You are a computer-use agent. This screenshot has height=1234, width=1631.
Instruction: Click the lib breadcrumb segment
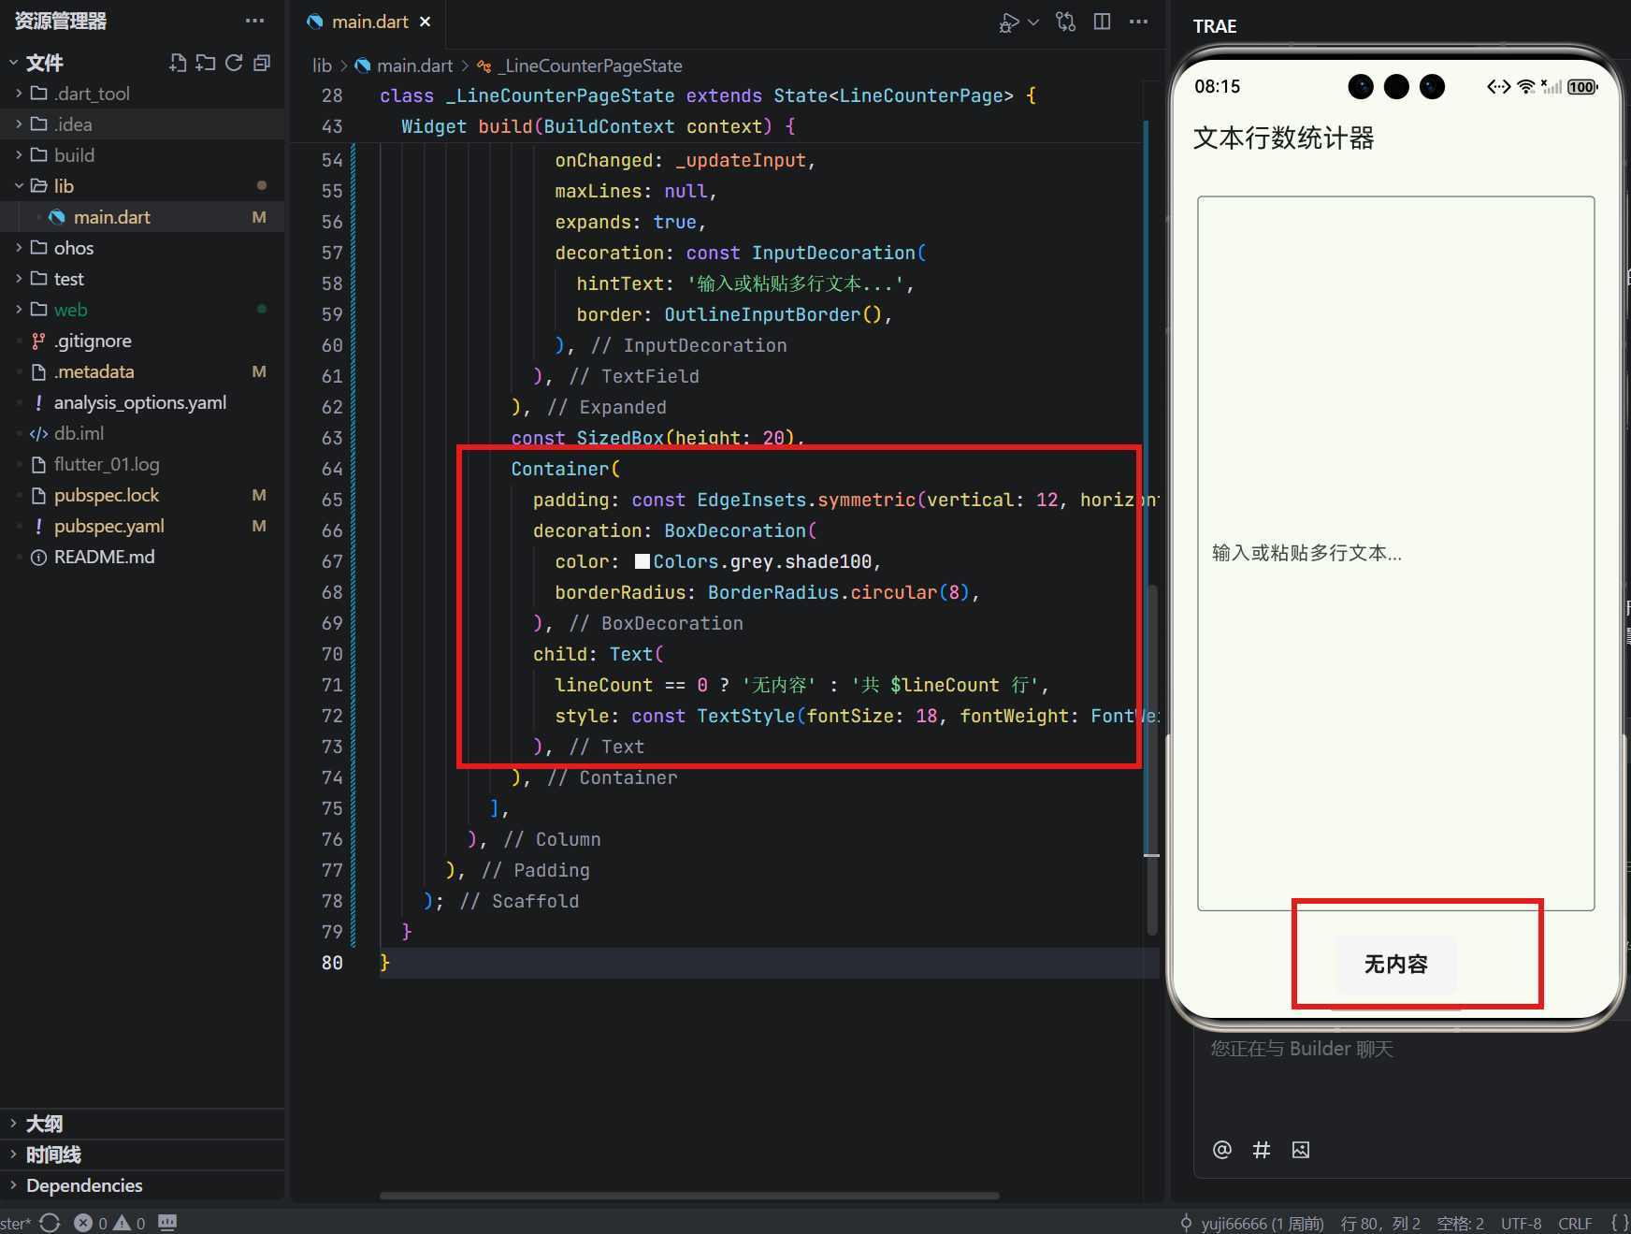(x=322, y=65)
